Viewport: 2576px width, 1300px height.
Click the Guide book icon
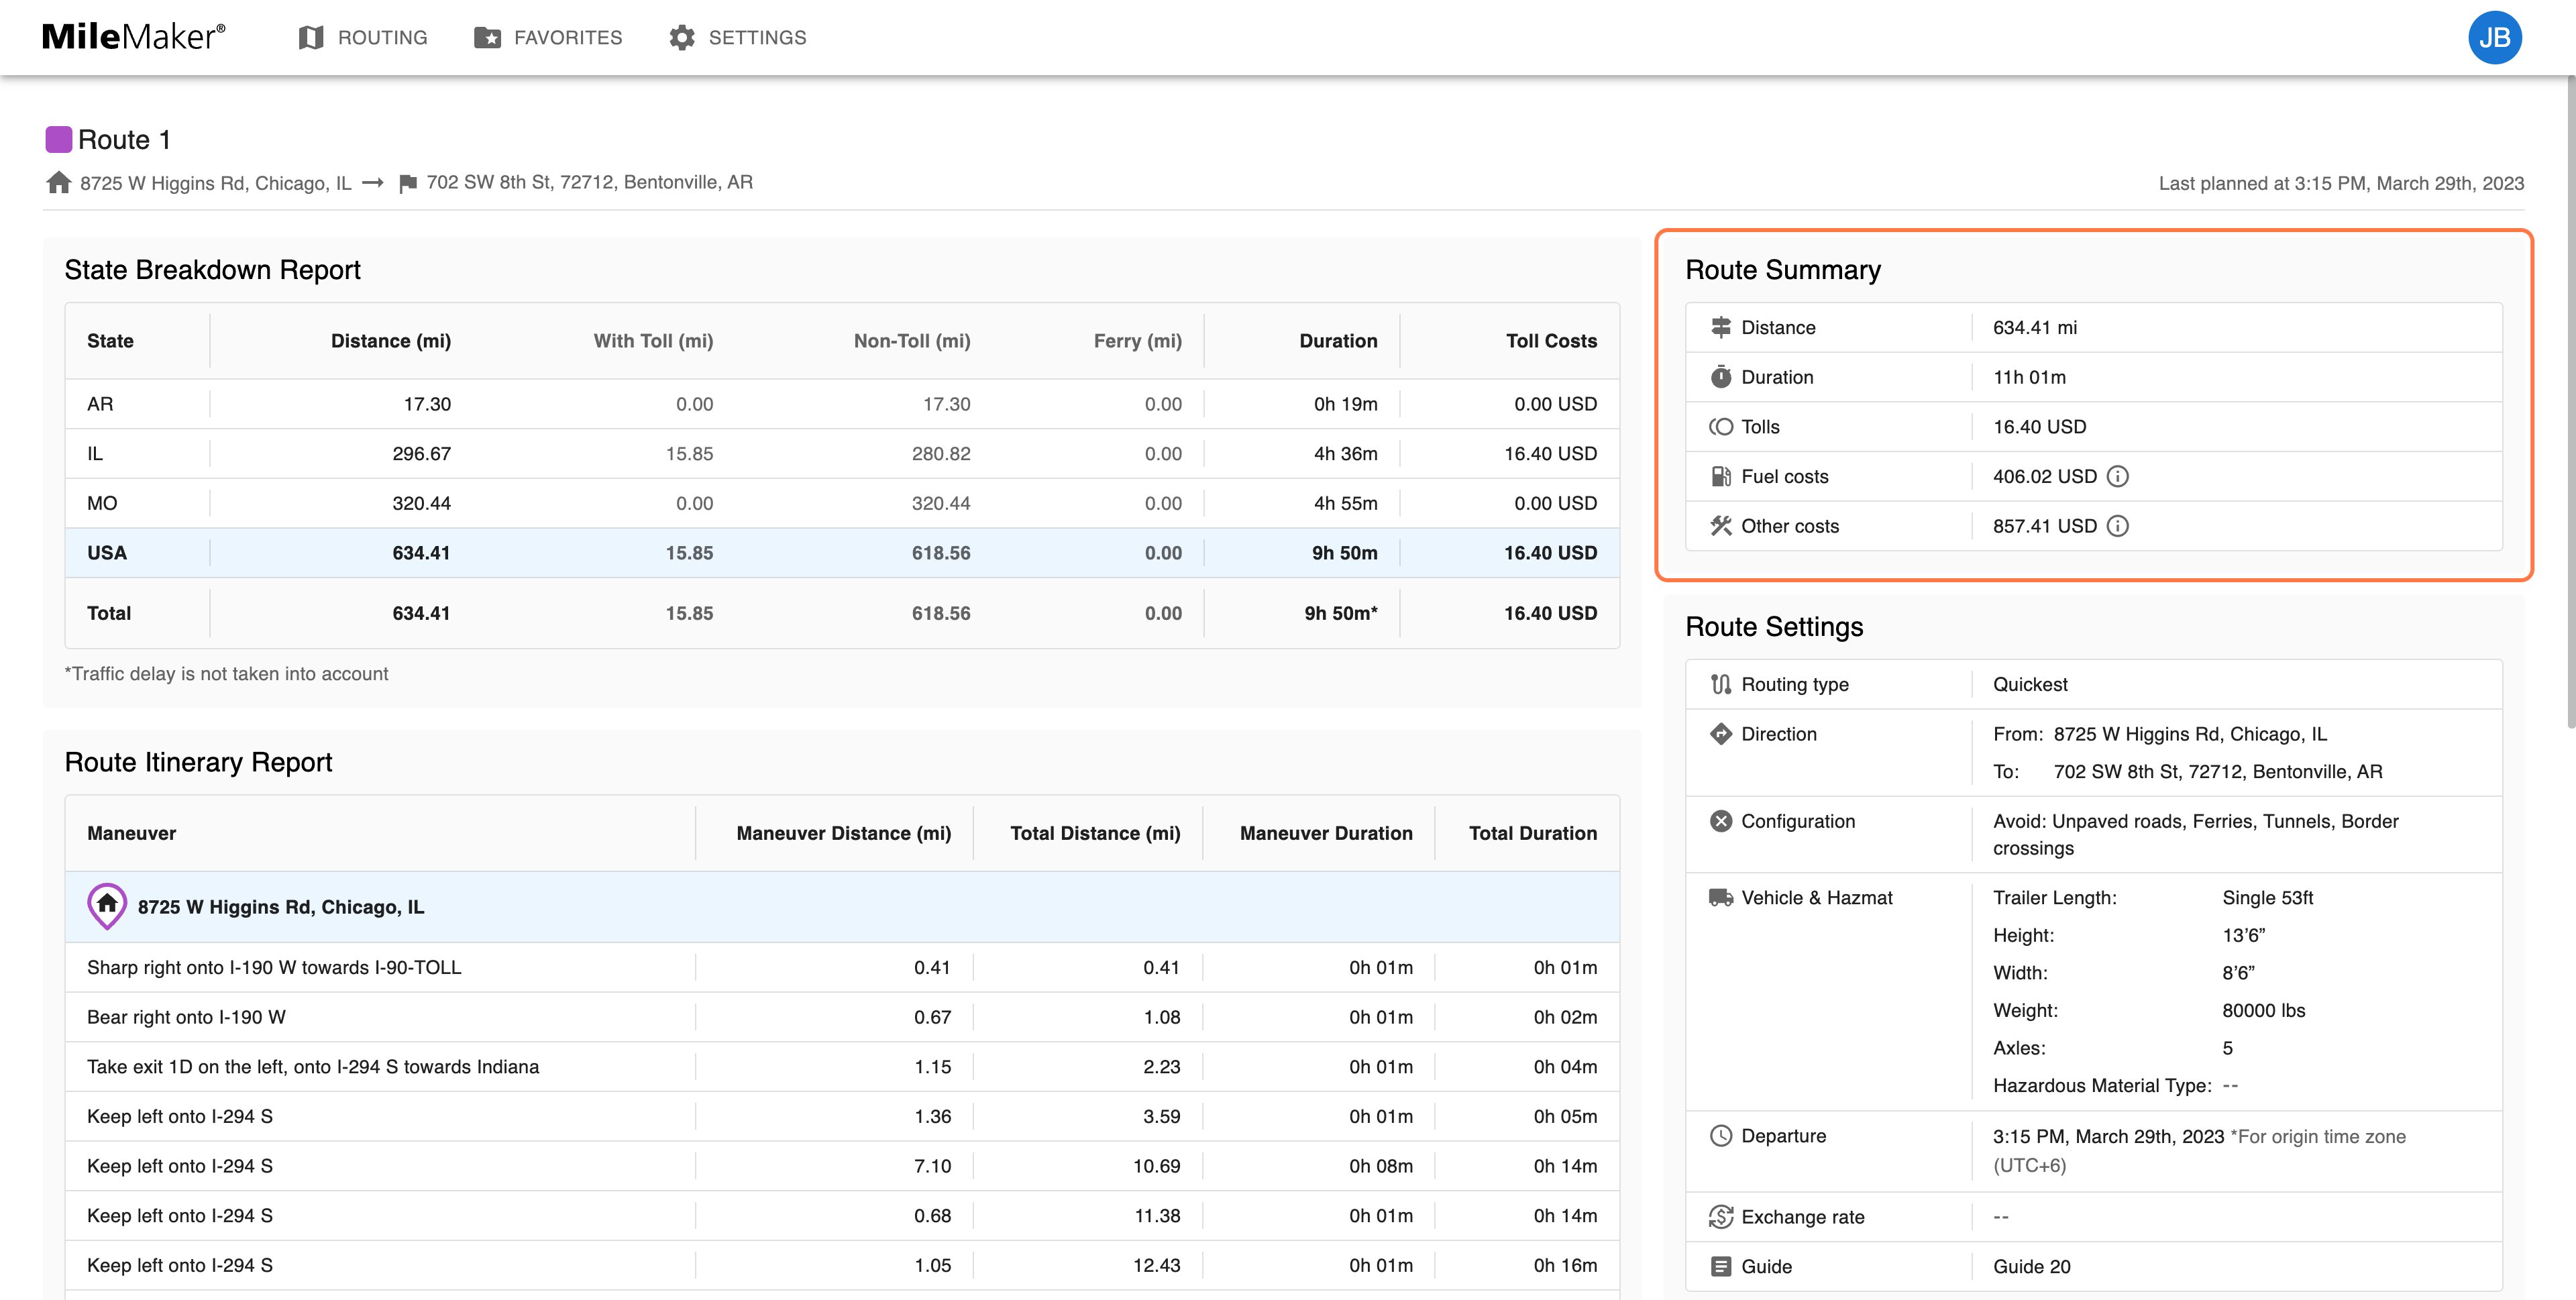point(1720,1266)
